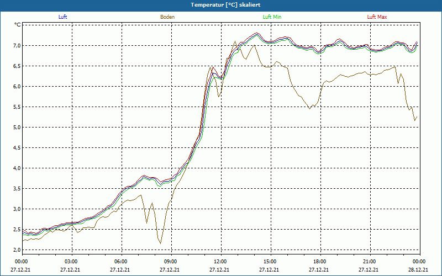442x276 pixels.
Task: Click the '15:00' time axis label
Action: (269, 262)
